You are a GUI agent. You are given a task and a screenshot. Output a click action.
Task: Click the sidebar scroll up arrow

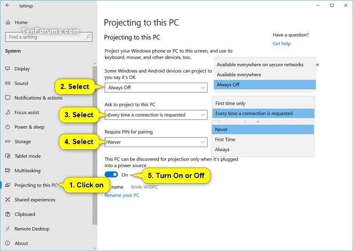coord(95,64)
